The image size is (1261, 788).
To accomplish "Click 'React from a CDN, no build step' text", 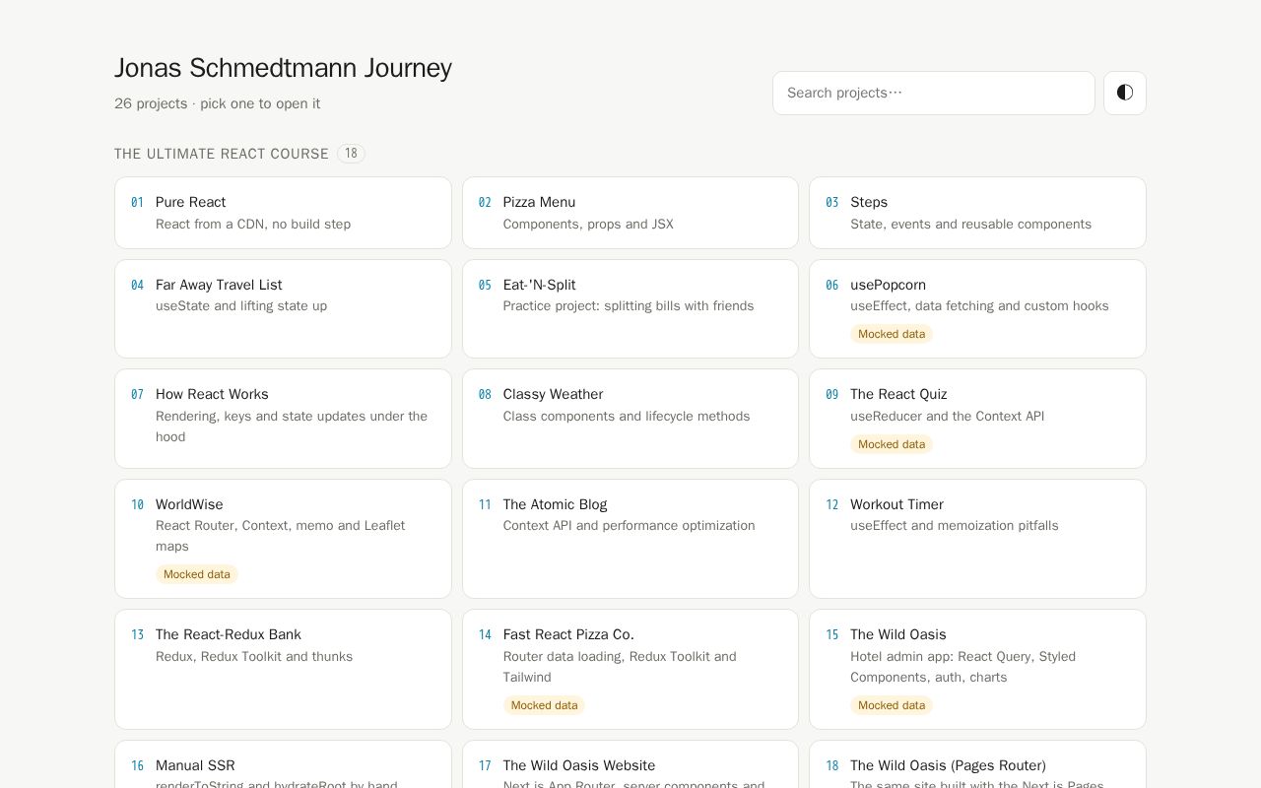I will click(x=253, y=224).
